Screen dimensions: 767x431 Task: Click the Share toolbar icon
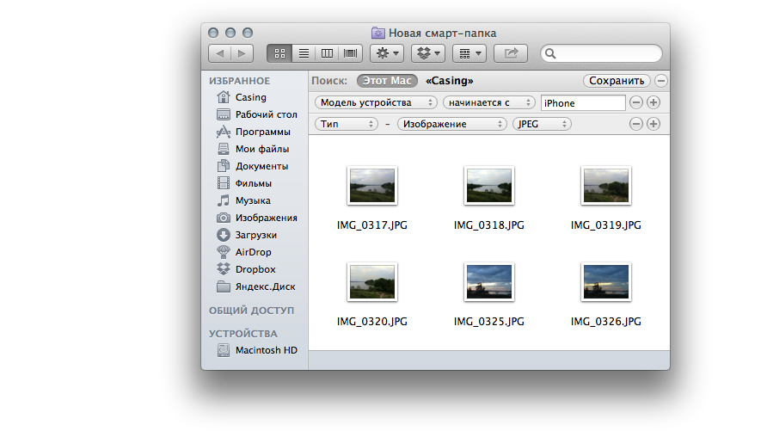511,53
